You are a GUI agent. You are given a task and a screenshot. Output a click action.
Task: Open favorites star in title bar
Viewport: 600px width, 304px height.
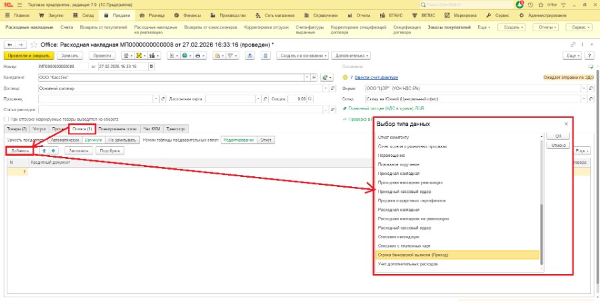click(541, 5)
